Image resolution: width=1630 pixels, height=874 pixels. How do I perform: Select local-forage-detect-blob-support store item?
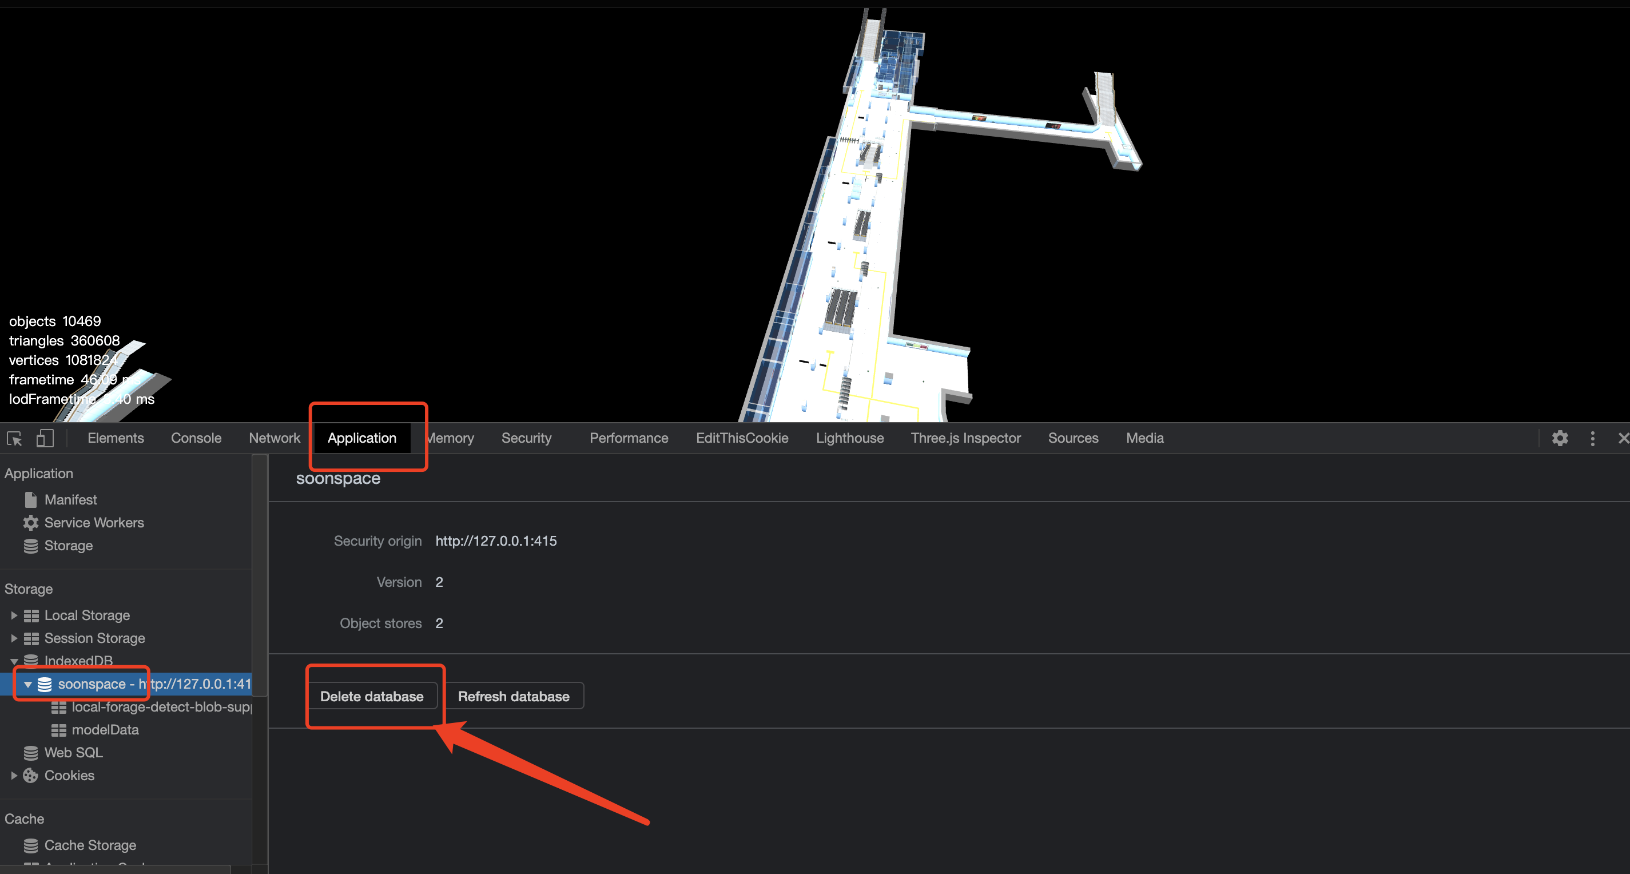tap(161, 707)
